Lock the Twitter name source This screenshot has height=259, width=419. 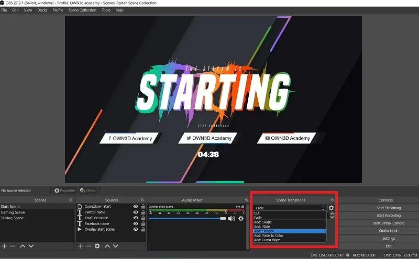click(x=143, y=212)
